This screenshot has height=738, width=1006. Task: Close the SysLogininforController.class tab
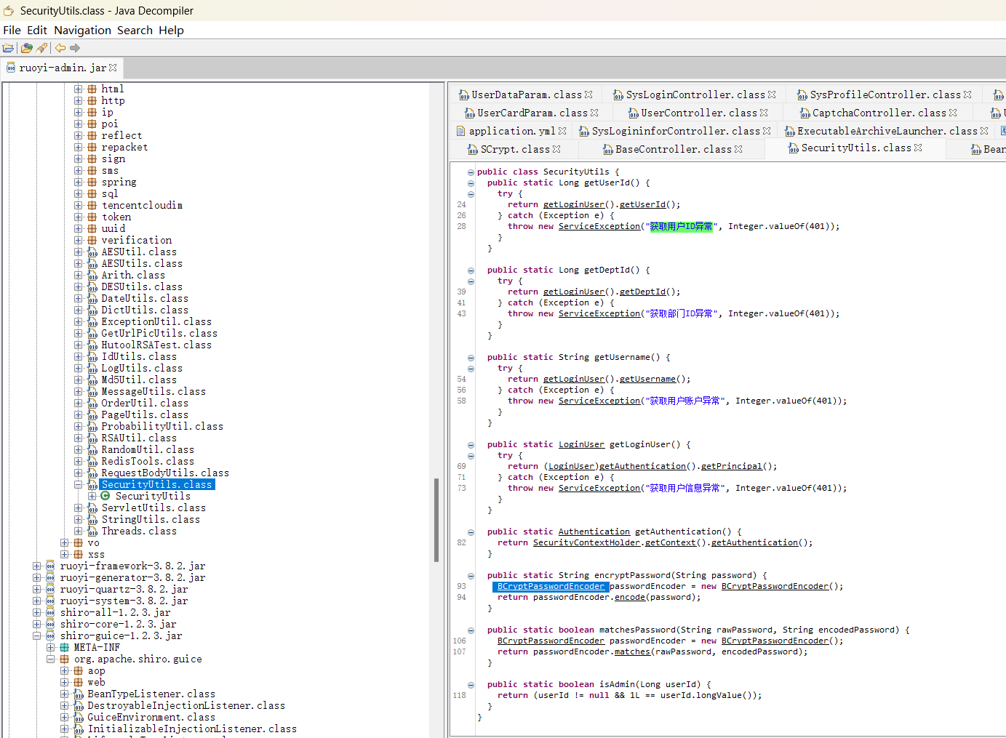pos(767,131)
